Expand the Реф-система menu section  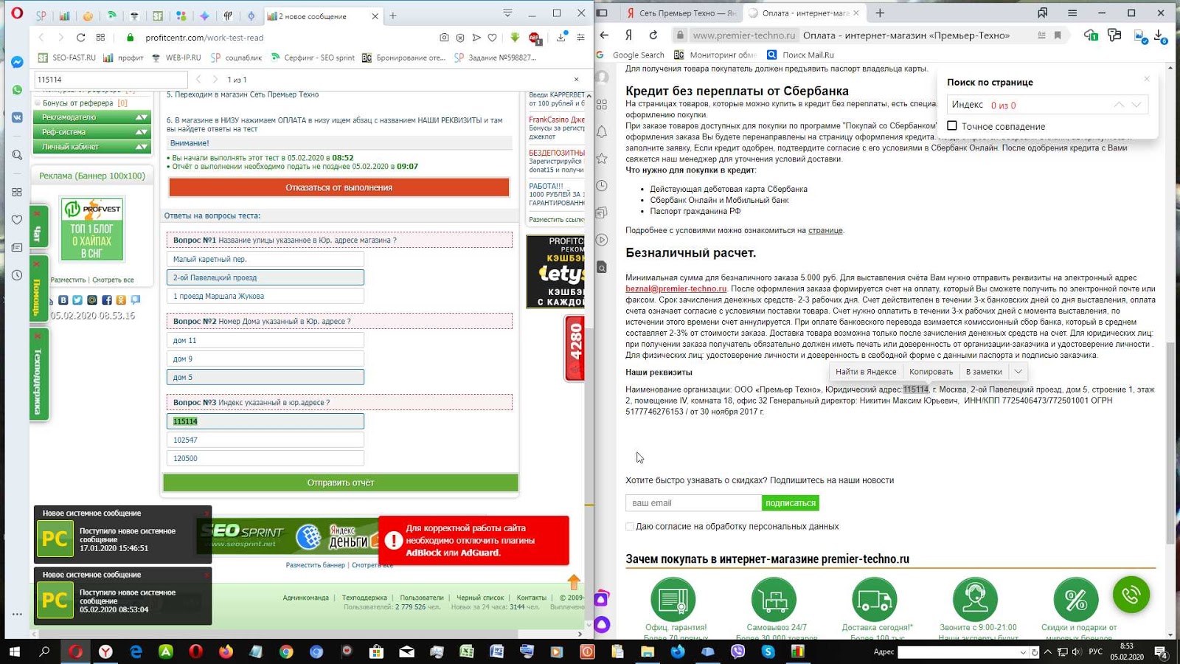click(92, 132)
